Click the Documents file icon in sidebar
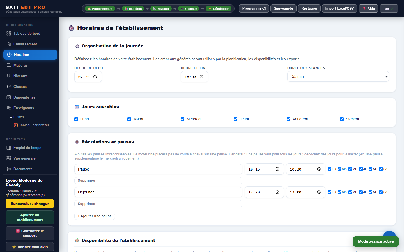404x252 pixels. click(x=9, y=169)
